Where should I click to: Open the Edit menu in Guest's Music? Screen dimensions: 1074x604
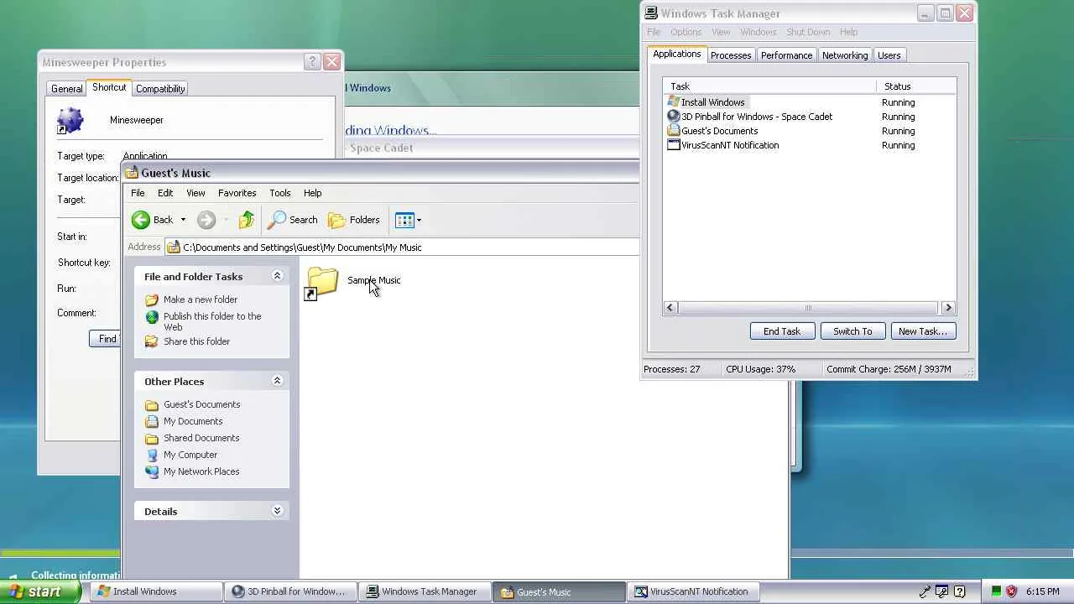165,193
